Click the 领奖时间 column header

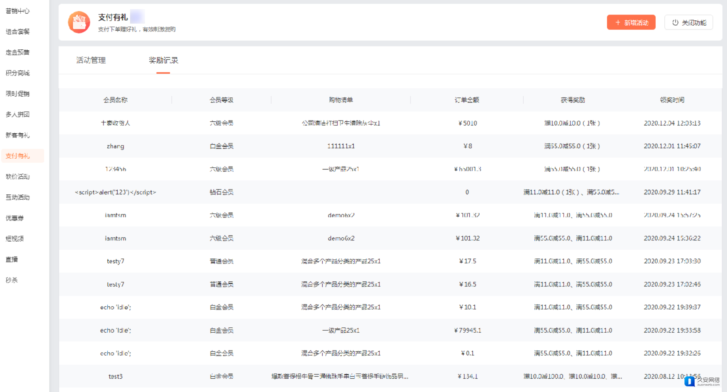pyautogui.click(x=672, y=100)
